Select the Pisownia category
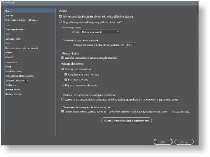Screen dimensions: 210x157 pyautogui.click(x=9, y=57)
